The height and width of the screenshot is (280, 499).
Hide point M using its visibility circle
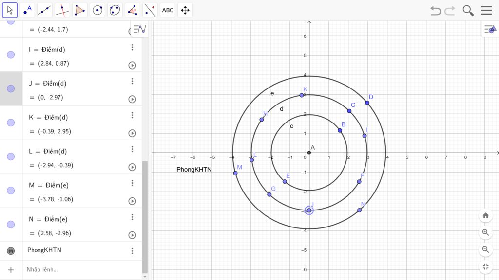point(11,191)
